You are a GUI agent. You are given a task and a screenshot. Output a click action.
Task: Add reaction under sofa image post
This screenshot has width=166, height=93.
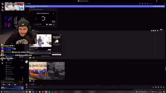point(34,81)
